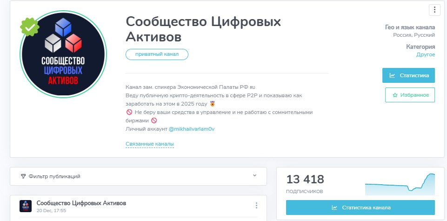Click the chart icon in Статистика button
This screenshot has height=221, width=447.
click(x=392, y=75)
